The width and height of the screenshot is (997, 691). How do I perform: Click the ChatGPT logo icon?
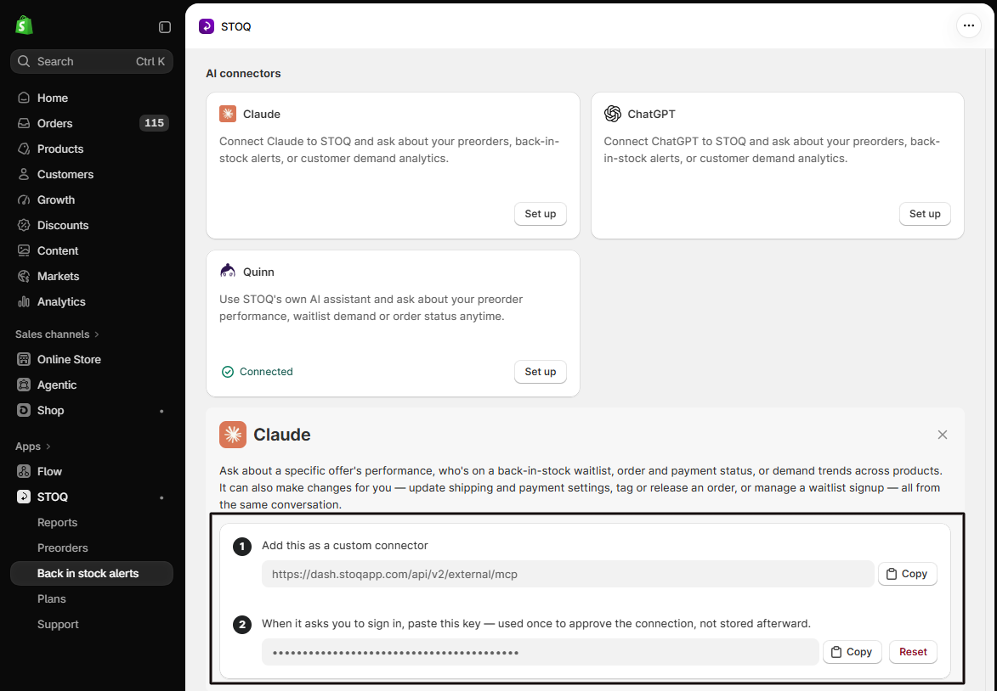click(612, 114)
